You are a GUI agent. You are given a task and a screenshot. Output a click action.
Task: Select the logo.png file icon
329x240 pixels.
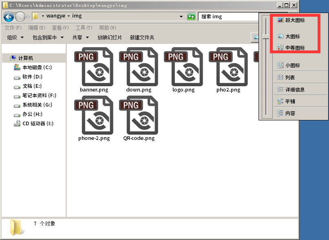pyautogui.click(x=183, y=67)
